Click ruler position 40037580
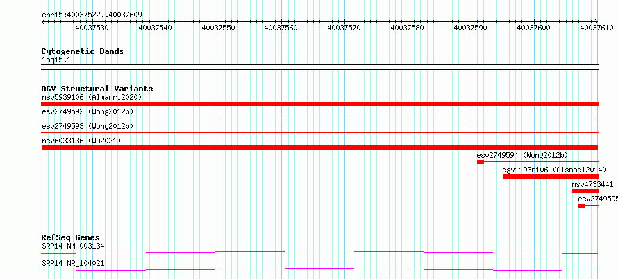Viewport: 618px width, 279px height. coord(408,28)
